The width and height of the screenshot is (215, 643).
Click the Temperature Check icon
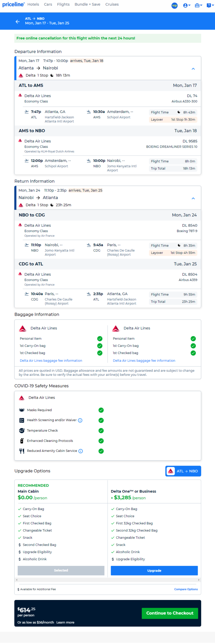22,431
